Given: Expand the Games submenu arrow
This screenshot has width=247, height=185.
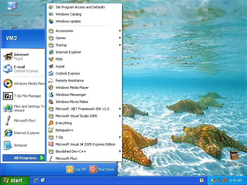Looking at the screenshot, I should [x=120, y=38].
